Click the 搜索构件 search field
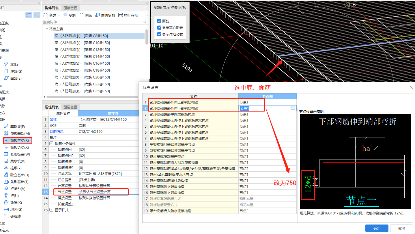 coord(92,22)
